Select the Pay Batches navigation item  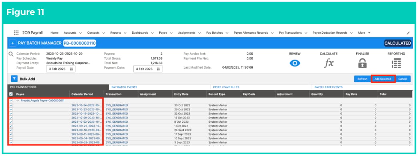point(215,33)
